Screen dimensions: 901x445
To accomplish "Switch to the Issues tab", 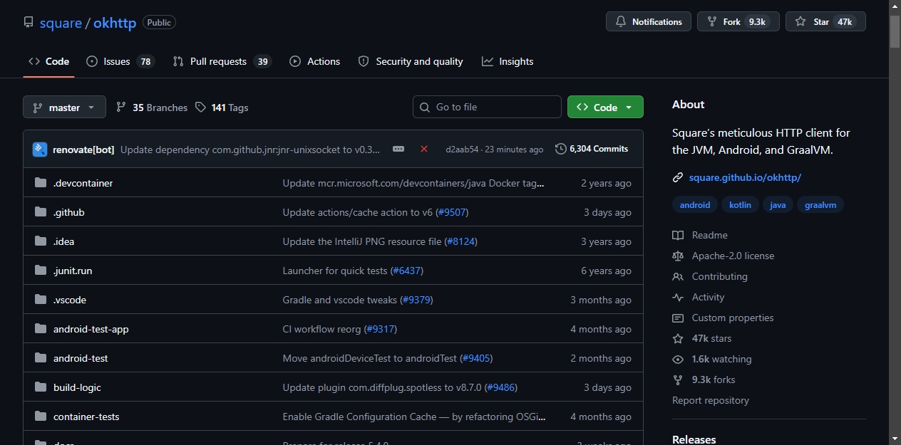I will [x=120, y=61].
